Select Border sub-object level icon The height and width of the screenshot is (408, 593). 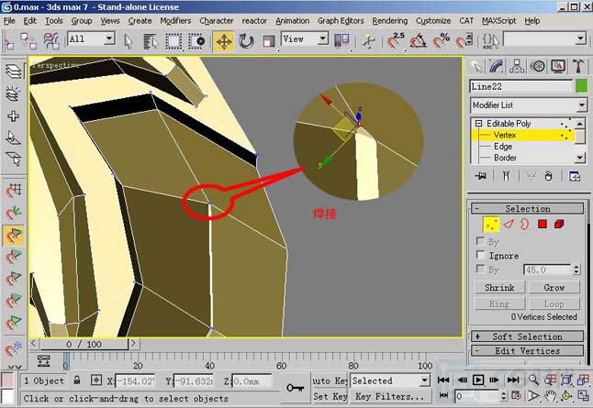click(x=524, y=225)
